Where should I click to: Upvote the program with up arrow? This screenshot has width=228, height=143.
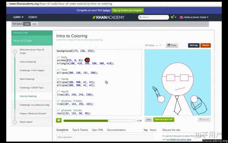click(157, 45)
